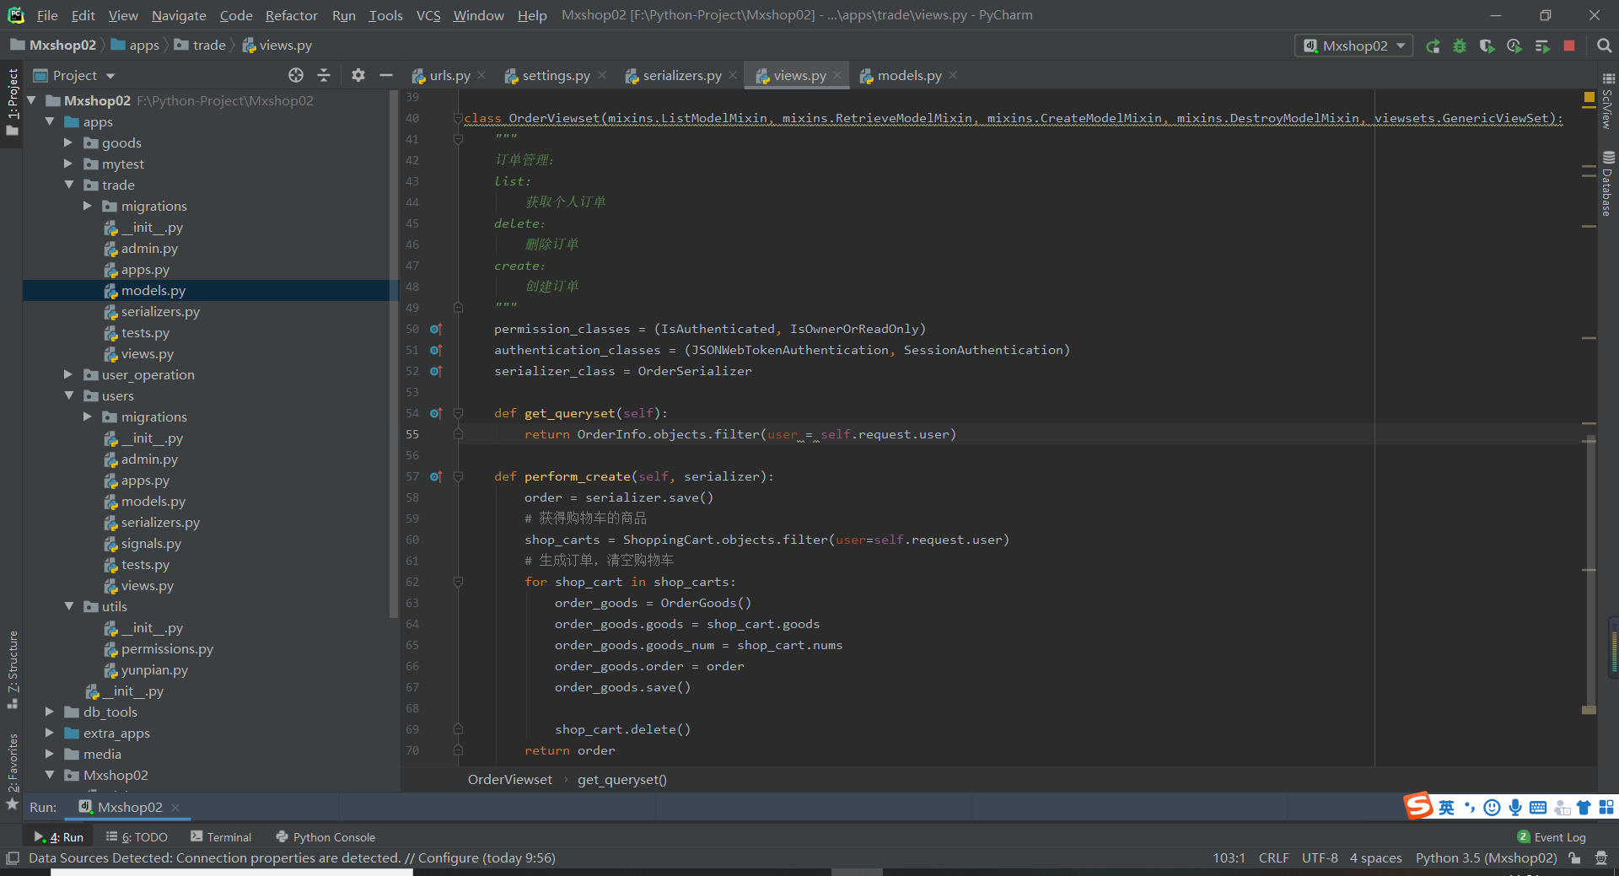Open Project panel gear settings
Viewport: 1619px width, 876px height.
click(358, 76)
